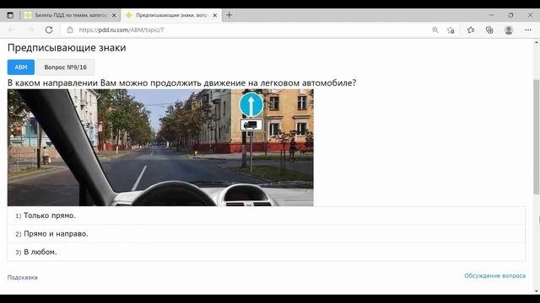
Task: View site security lock info
Action: 70,30
